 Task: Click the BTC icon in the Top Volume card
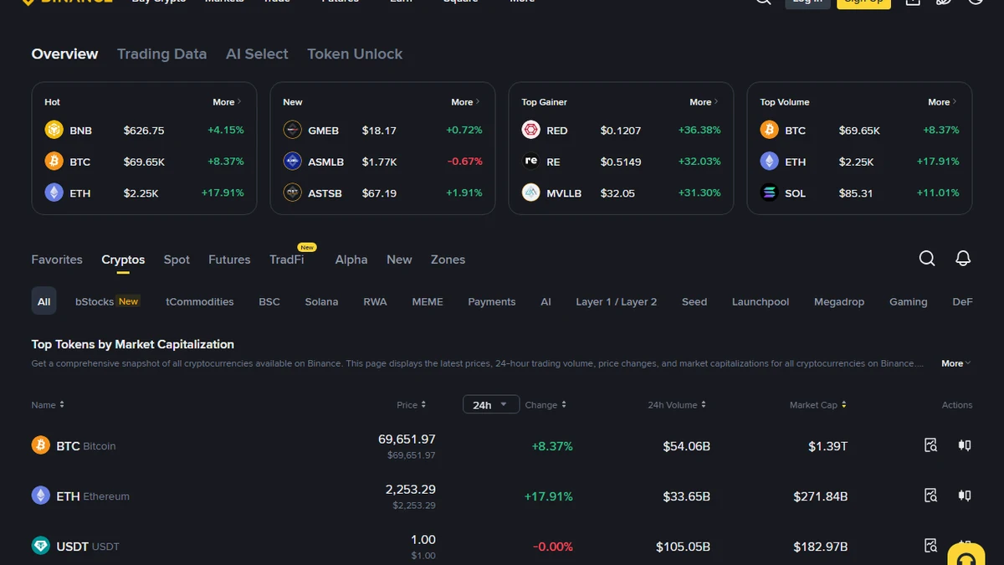(x=769, y=130)
